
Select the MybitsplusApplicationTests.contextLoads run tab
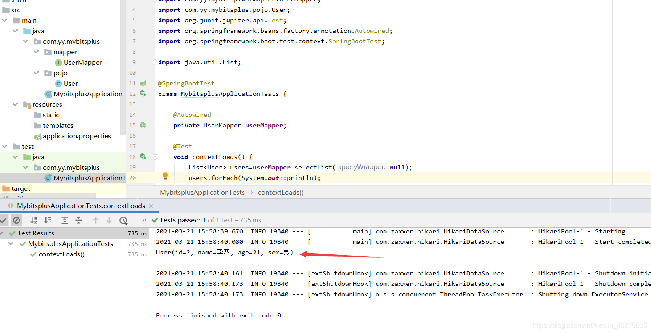click(81, 206)
